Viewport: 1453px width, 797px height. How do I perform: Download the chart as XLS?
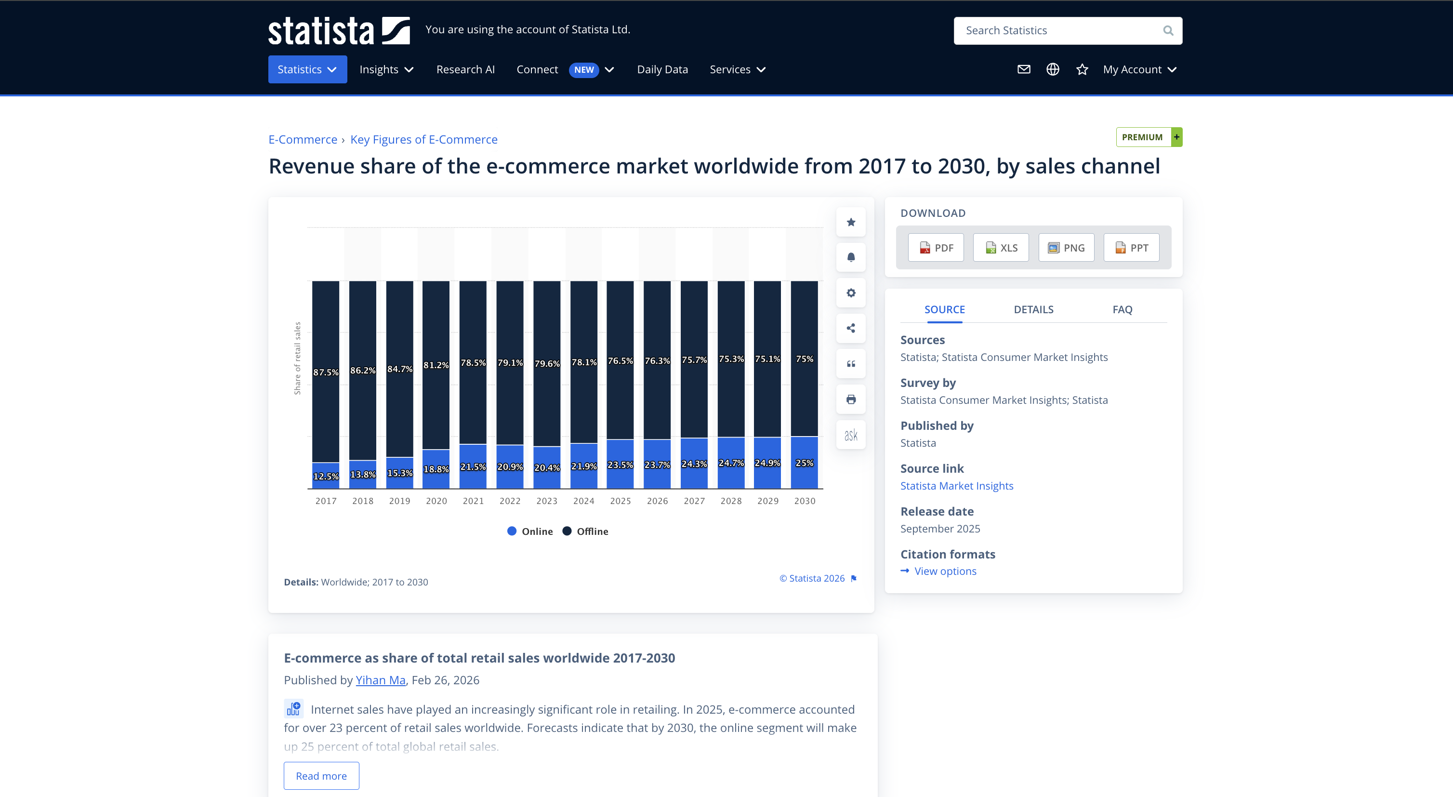click(x=1001, y=248)
